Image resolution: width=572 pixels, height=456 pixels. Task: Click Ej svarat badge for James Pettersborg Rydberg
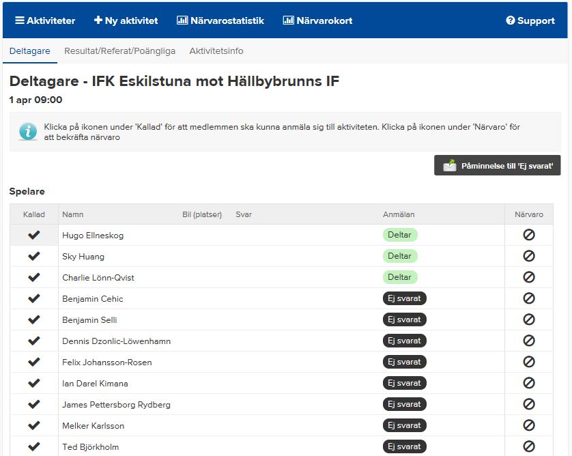tap(405, 404)
